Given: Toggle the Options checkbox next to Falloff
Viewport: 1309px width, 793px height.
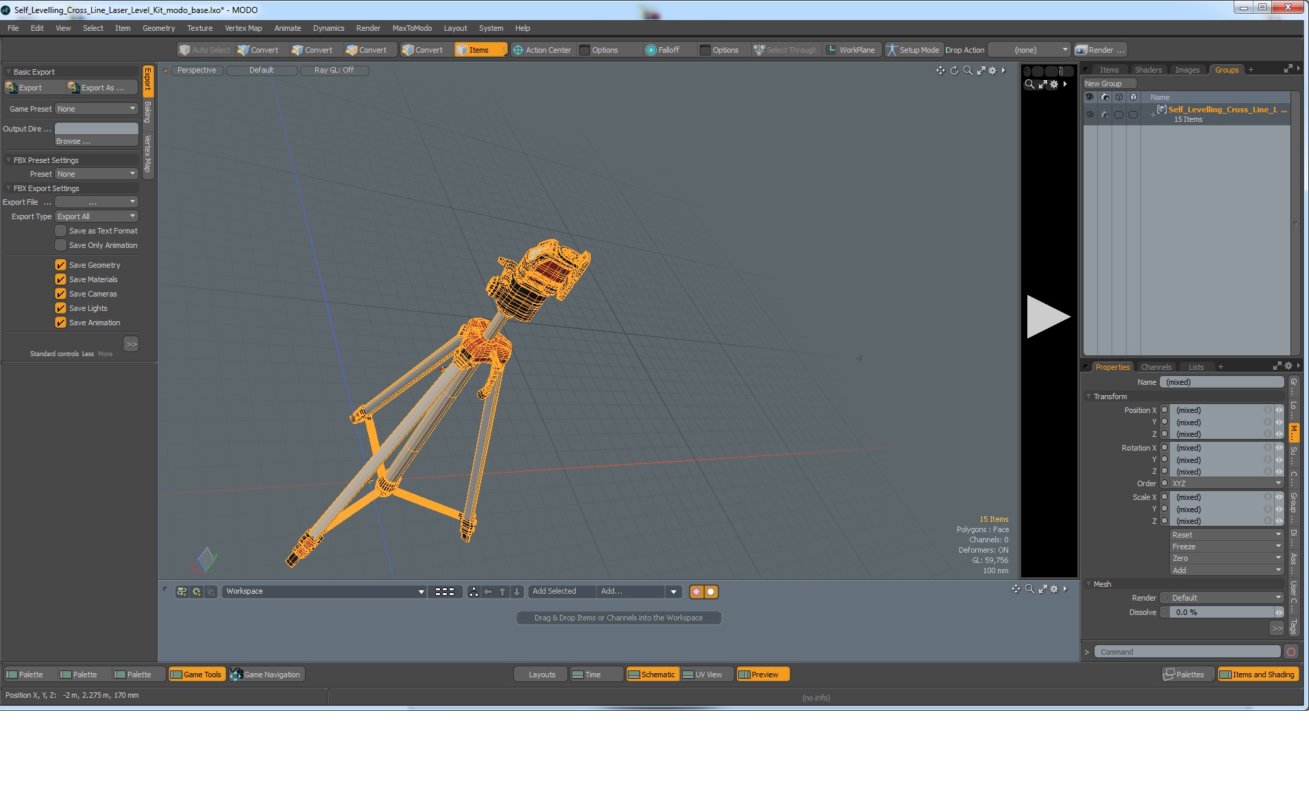Looking at the screenshot, I should 705,50.
